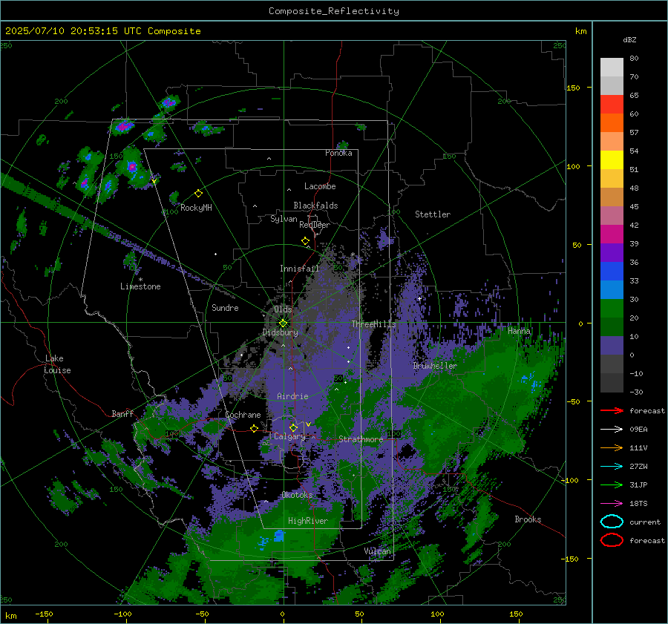The image size is (668, 624).
Task: Click the Innisfail town label
Action: pos(299,269)
